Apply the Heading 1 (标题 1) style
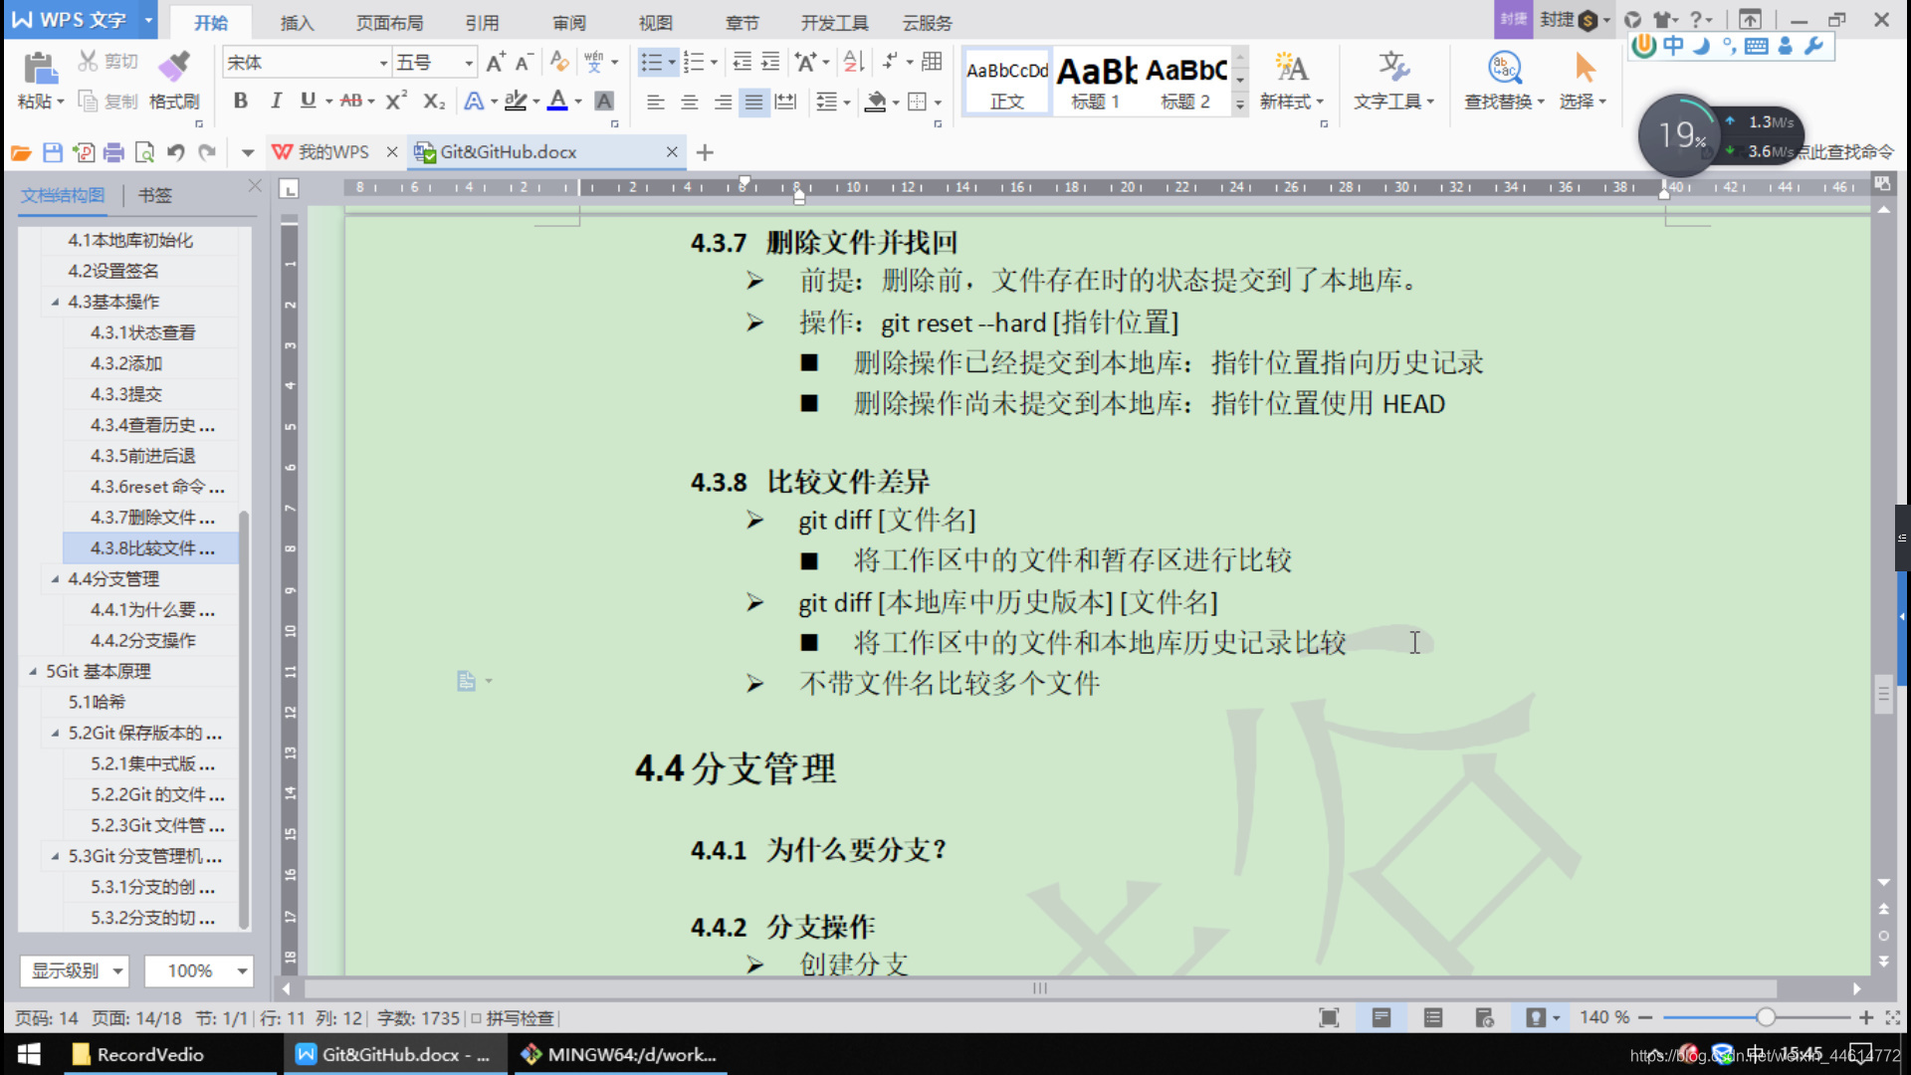The image size is (1911, 1075). tap(1096, 82)
